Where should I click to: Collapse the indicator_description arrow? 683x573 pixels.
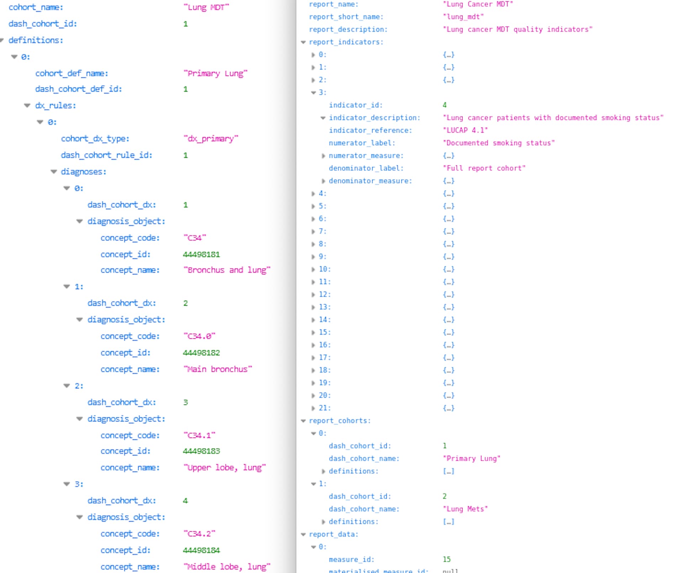tap(323, 118)
